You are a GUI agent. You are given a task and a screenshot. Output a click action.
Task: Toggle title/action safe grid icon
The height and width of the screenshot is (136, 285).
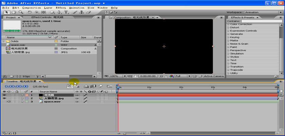click(130, 76)
